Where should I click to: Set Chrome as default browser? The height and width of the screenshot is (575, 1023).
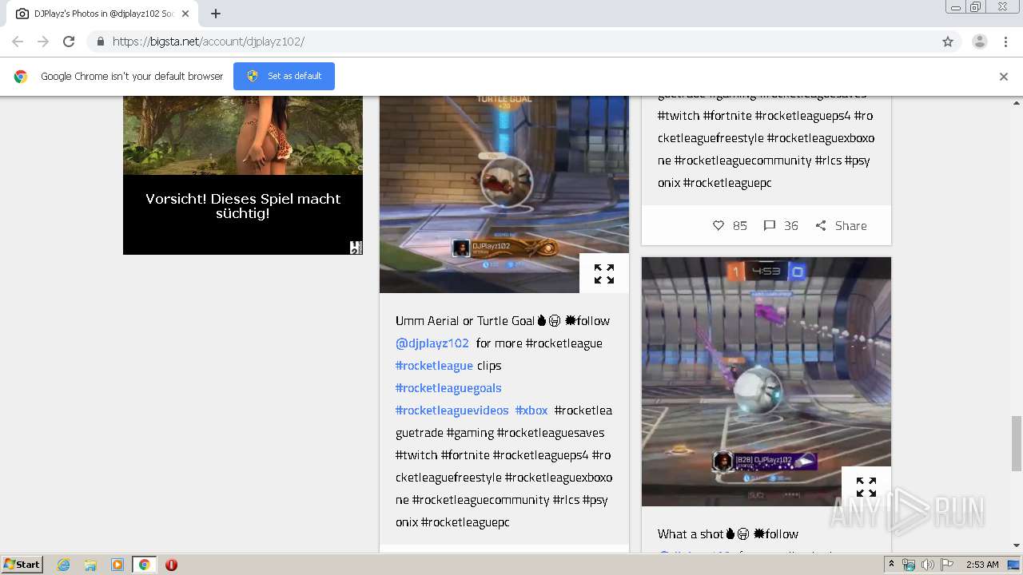click(x=284, y=76)
